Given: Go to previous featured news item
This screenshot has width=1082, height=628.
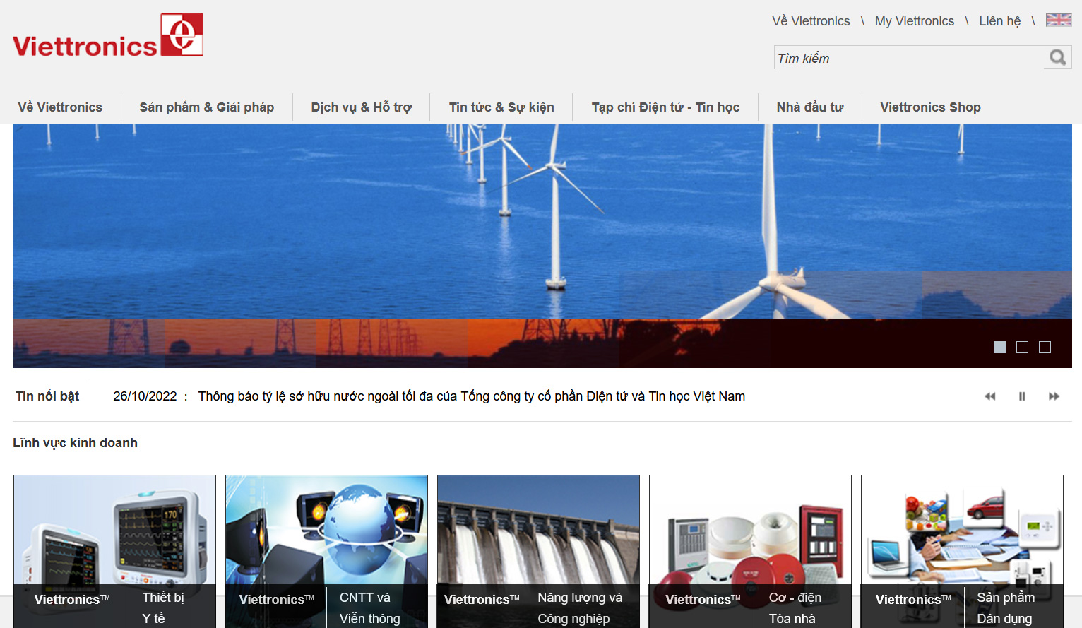Looking at the screenshot, I should (990, 396).
